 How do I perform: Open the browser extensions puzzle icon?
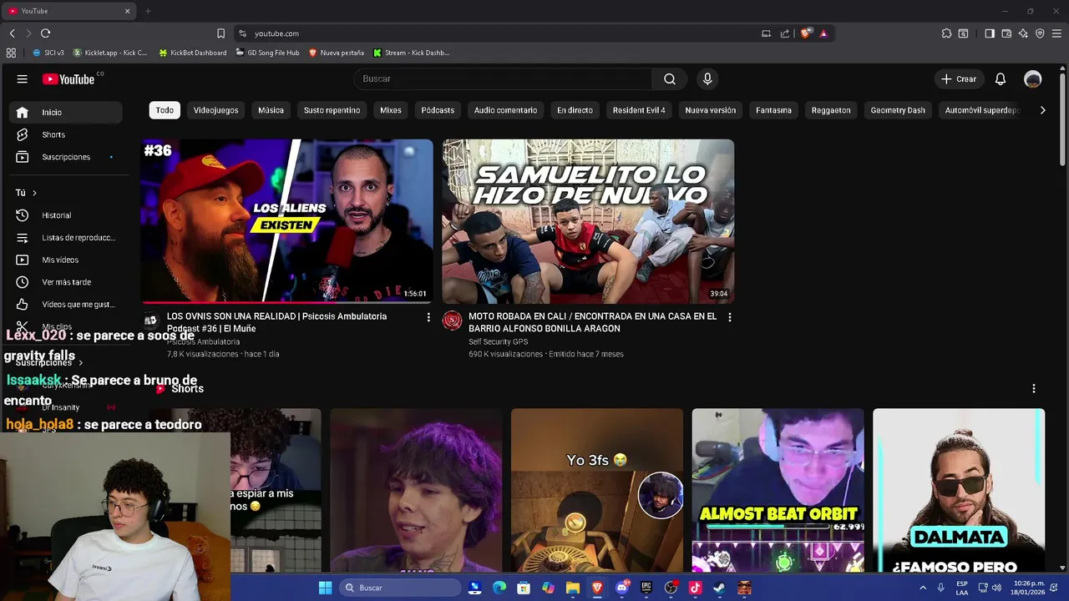(946, 33)
